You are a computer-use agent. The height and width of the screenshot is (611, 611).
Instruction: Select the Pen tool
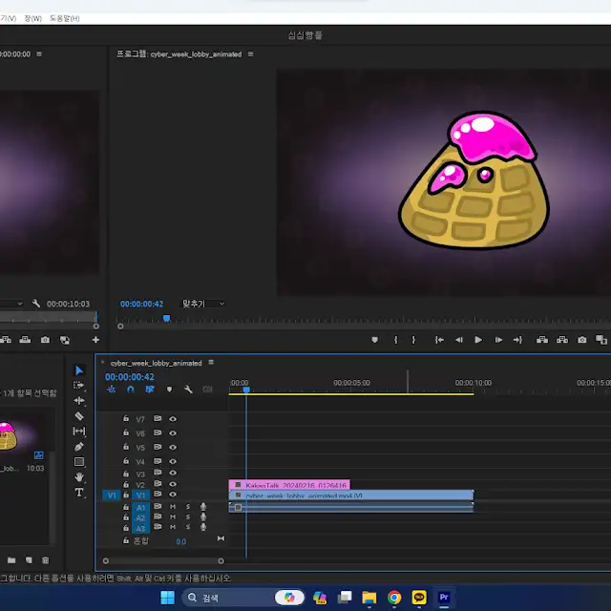[x=79, y=447]
